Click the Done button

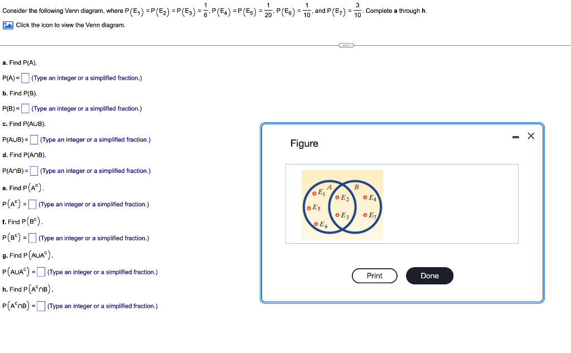click(x=429, y=275)
